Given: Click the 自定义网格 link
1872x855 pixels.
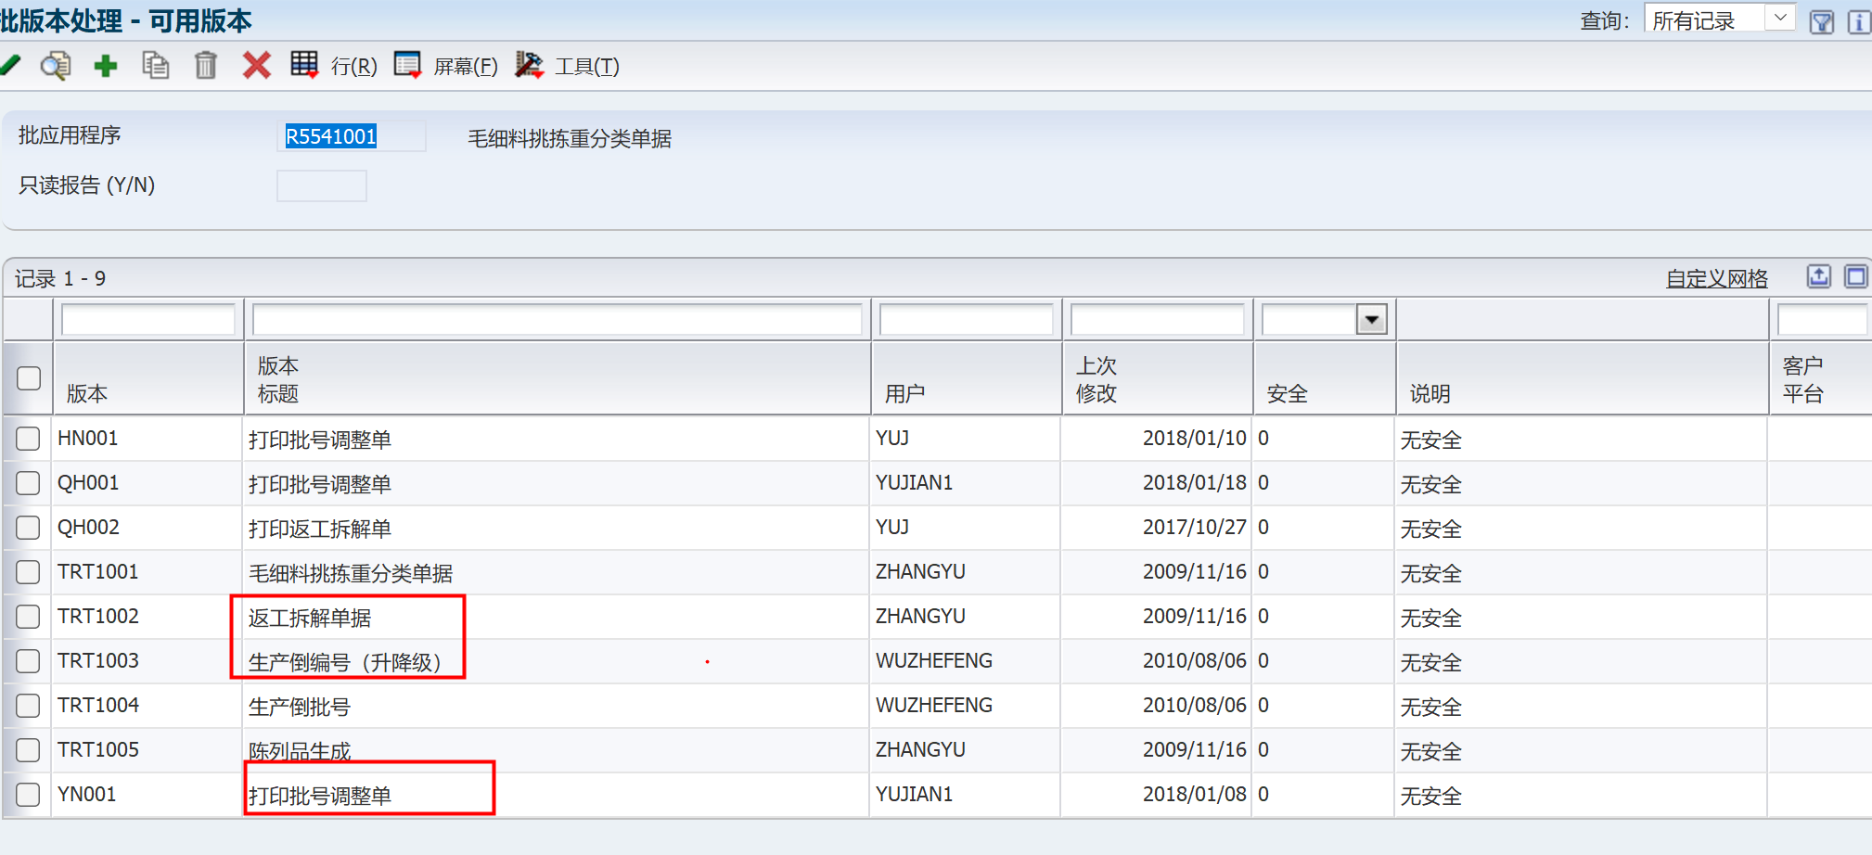Looking at the screenshot, I should coord(1717,278).
